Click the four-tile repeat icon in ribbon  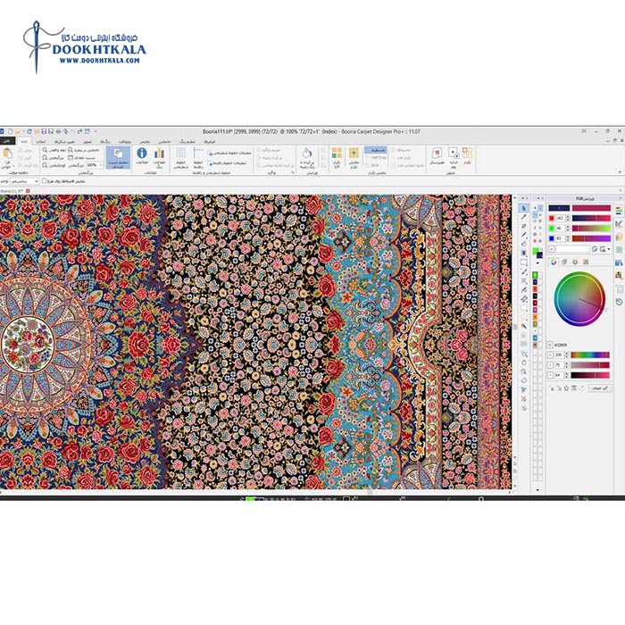(337, 153)
